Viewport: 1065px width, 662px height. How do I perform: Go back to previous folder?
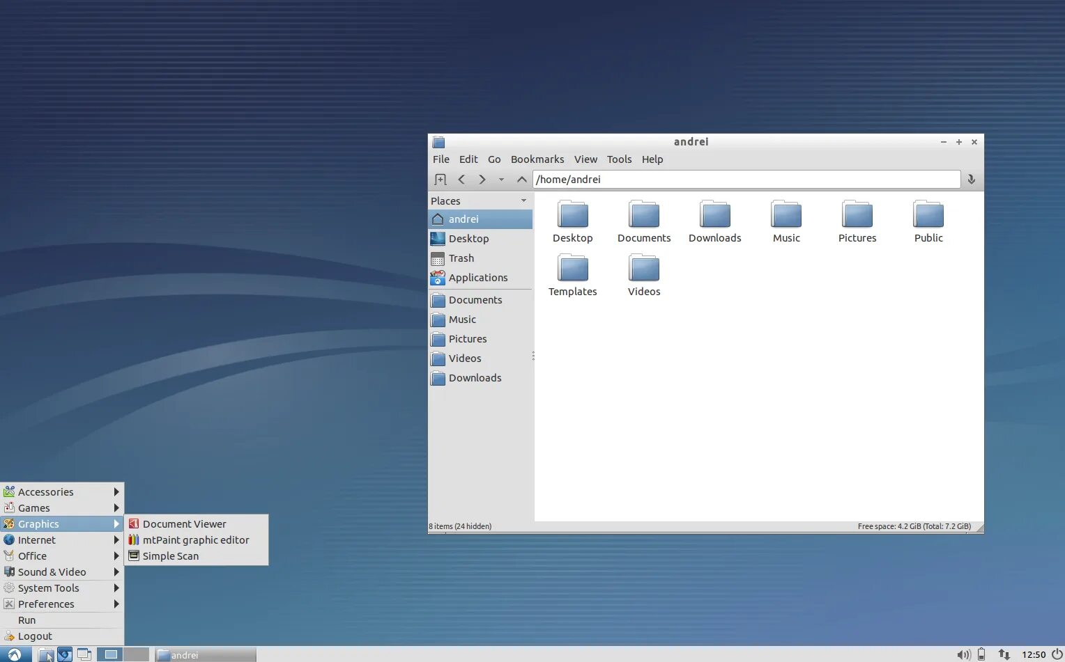461,180
